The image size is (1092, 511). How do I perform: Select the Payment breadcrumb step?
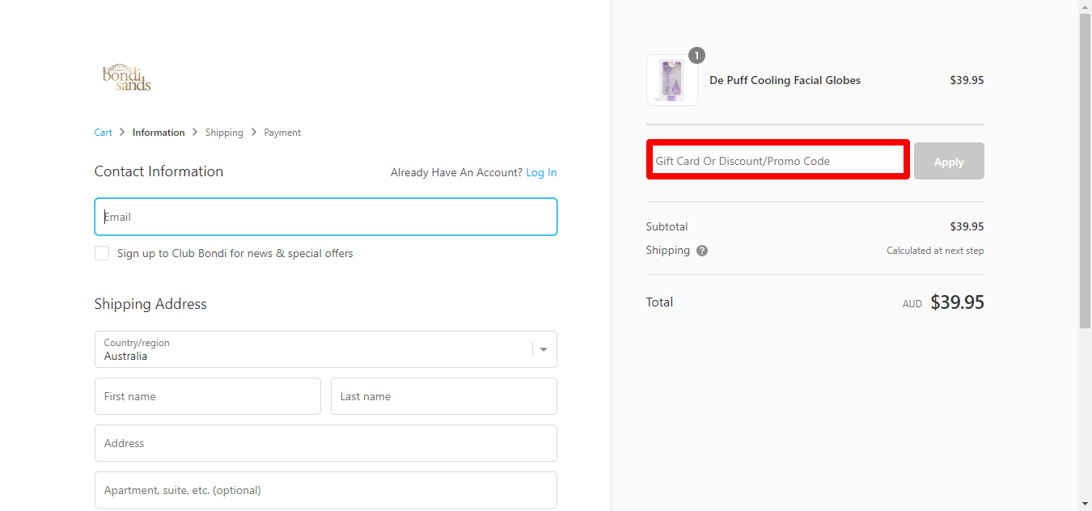282,133
